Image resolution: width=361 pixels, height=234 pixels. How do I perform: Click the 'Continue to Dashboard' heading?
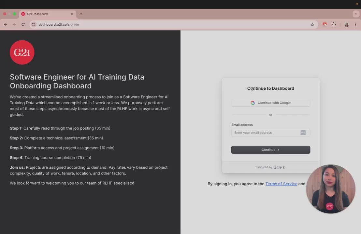pyautogui.click(x=270, y=88)
